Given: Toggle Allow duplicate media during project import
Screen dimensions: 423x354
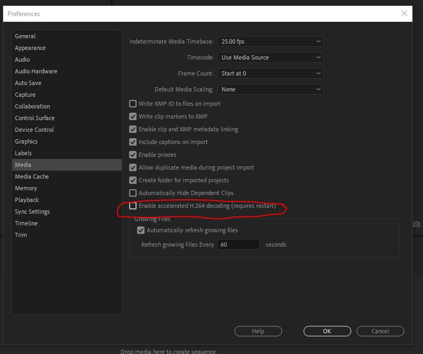Looking at the screenshot, I should click(133, 167).
